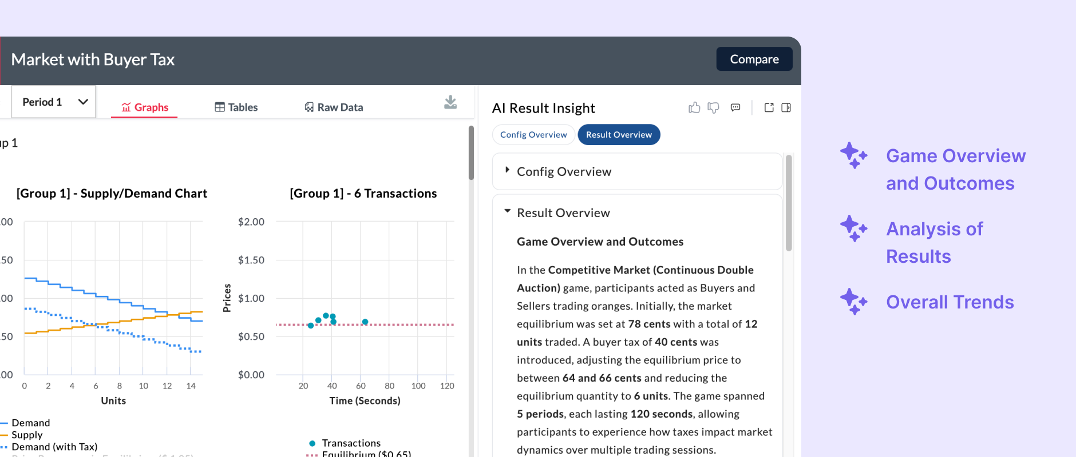Screen dimensions: 1076x457
Task: Click '[Group 1] - Supply/Demand Chart' title
Action: pos(112,194)
